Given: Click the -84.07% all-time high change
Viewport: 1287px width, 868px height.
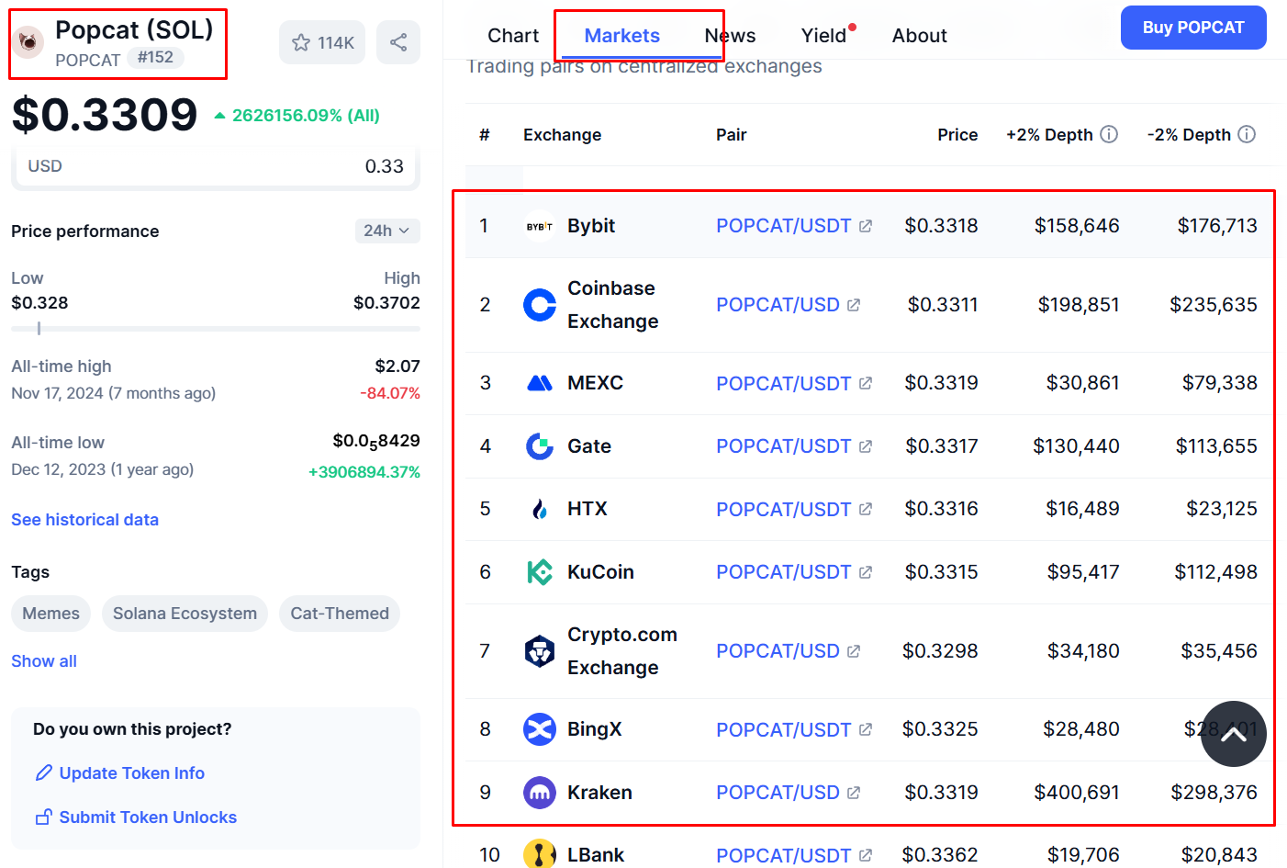Looking at the screenshot, I should click(390, 393).
